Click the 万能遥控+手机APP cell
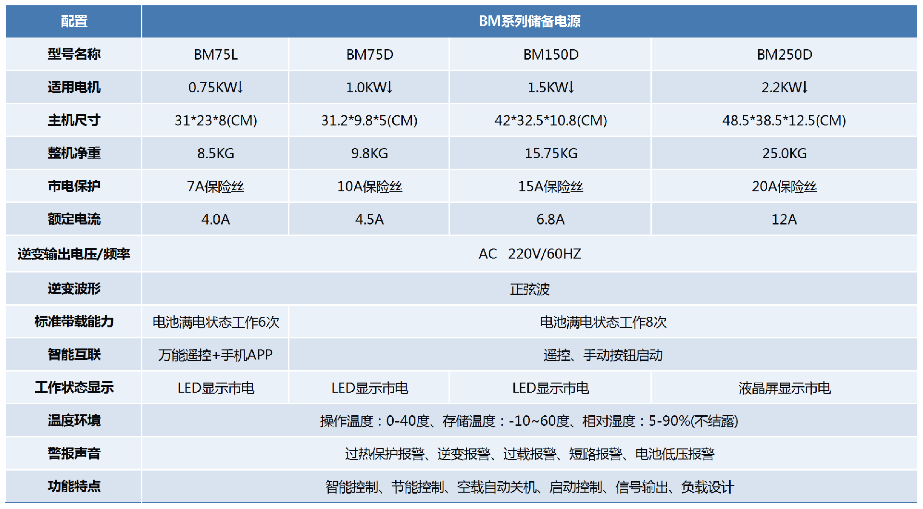Screen dimensions: 923x509 (215, 355)
